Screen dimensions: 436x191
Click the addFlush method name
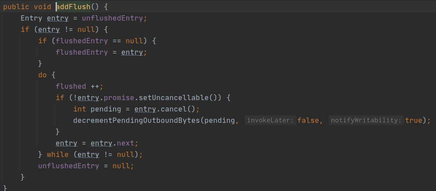pyautogui.click(x=73, y=7)
